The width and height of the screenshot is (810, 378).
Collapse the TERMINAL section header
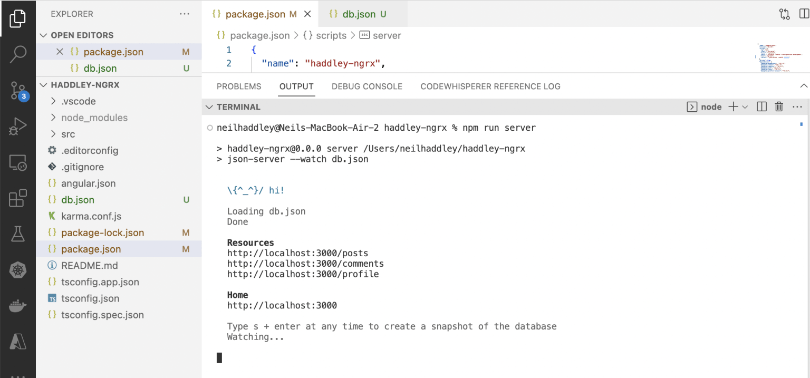[x=238, y=107]
